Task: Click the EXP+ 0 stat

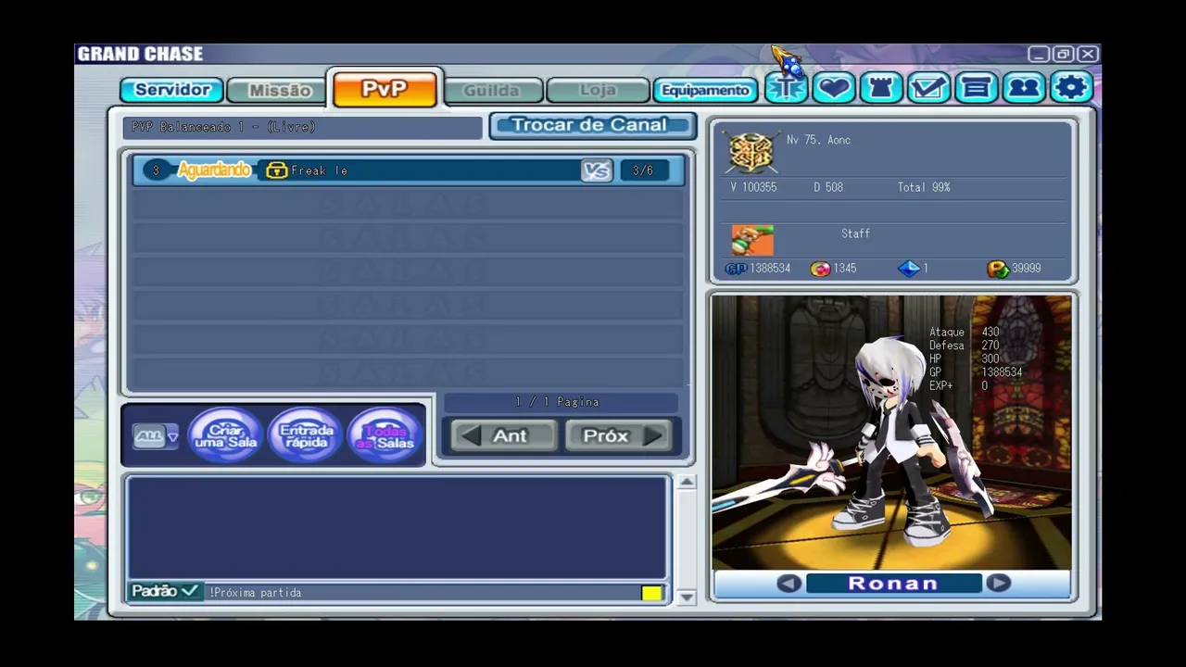Action: [959, 385]
